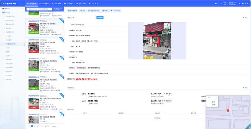The image size is (251, 129).
Task: Go to page 2 in pagination
Action: point(34,126)
